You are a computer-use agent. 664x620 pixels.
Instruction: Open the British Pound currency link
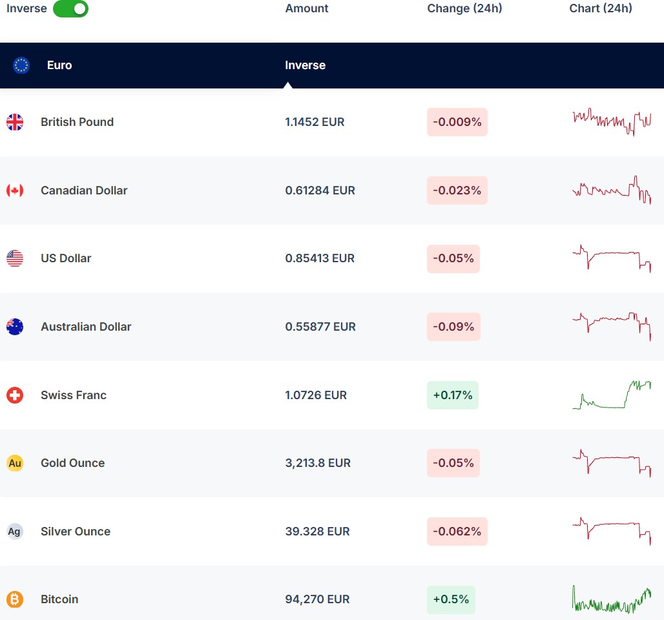pyautogui.click(x=77, y=122)
